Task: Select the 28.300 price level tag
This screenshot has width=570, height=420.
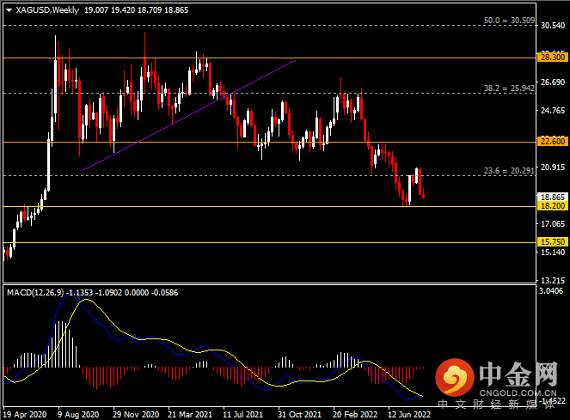Action: pos(550,58)
